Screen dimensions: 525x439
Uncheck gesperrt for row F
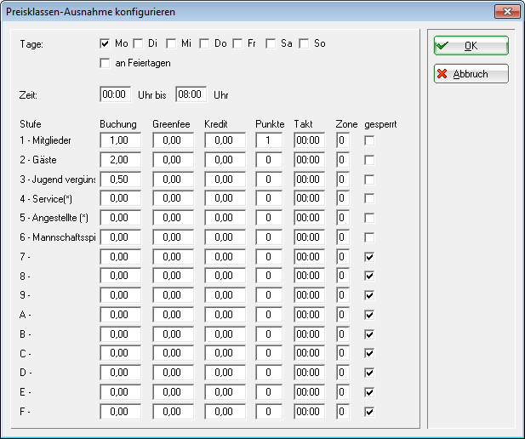[x=368, y=412]
